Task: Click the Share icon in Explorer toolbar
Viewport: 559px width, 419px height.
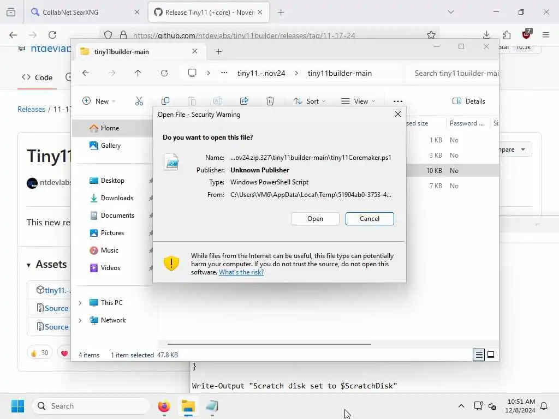Action: 244,101
